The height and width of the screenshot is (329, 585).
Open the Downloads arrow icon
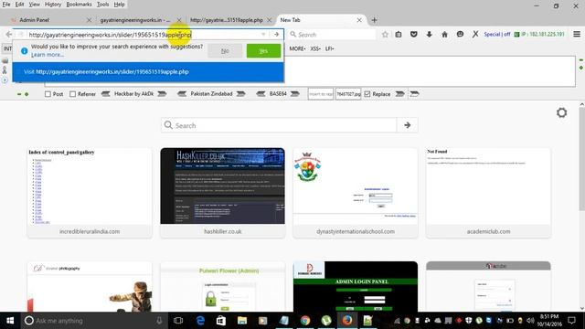(429, 35)
